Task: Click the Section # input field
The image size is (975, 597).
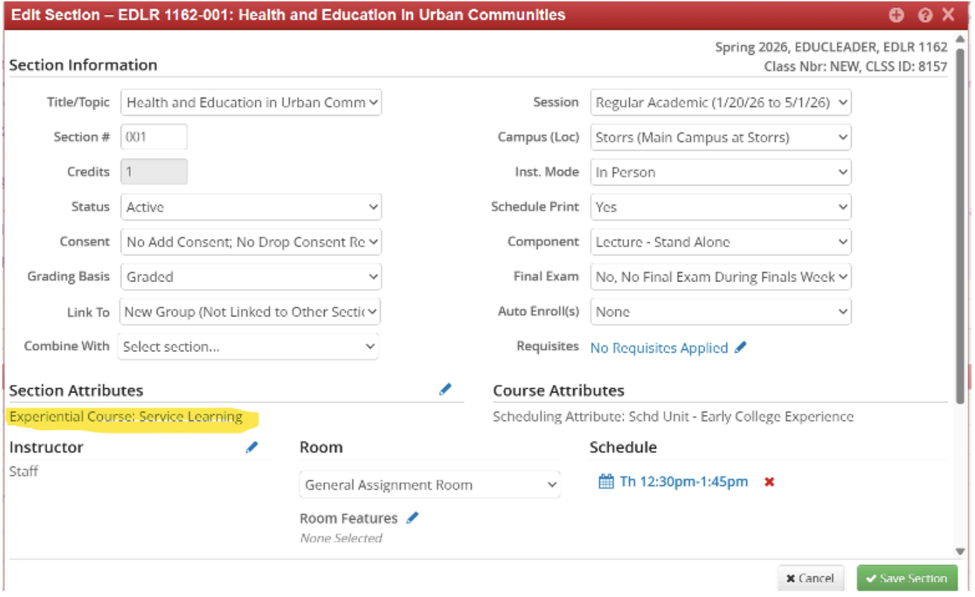Action: pyautogui.click(x=154, y=137)
